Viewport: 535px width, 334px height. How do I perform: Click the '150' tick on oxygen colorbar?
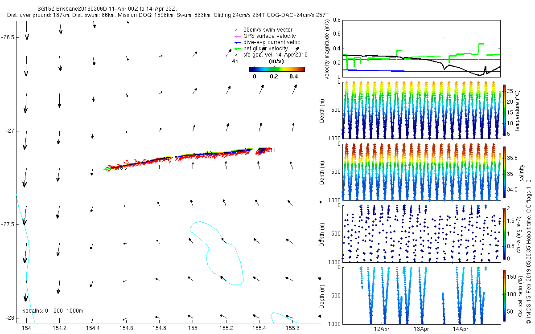(512, 277)
